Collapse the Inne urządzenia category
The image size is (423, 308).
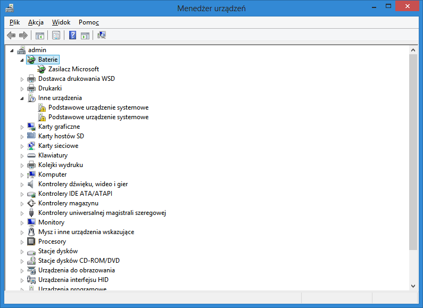coord(22,98)
